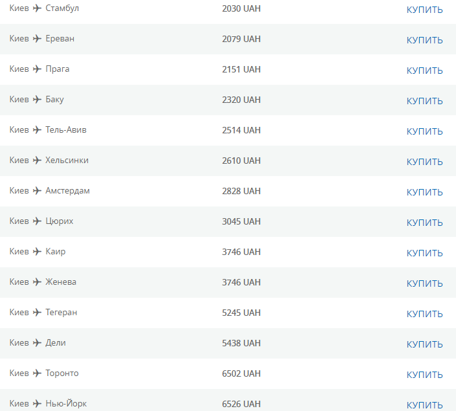Image resolution: width=456 pixels, height=411 pixels.
Task: Purchase the Киев–Женева flight
Action: 424,283
